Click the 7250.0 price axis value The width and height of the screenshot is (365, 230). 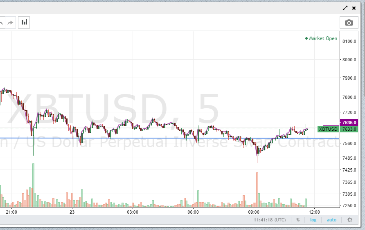(x=349, y=205)
